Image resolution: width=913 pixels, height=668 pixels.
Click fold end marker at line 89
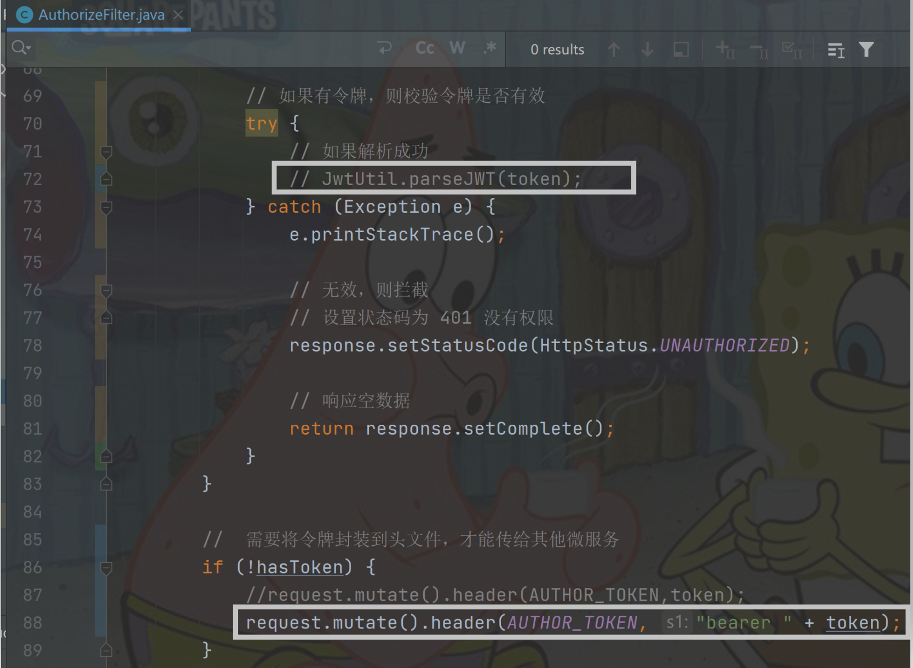[x=106, y=650]
